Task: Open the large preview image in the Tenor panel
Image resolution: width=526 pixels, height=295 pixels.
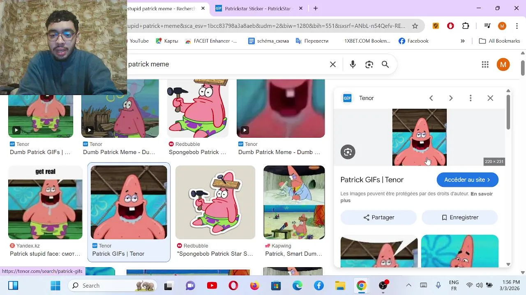Action: pyautogui.click(x=419, y=137)
